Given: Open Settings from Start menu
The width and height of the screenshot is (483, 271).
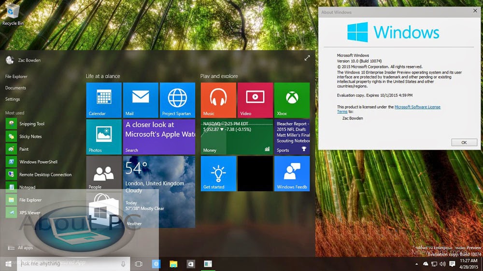Looking at the screenshot, I should (13, 99).
